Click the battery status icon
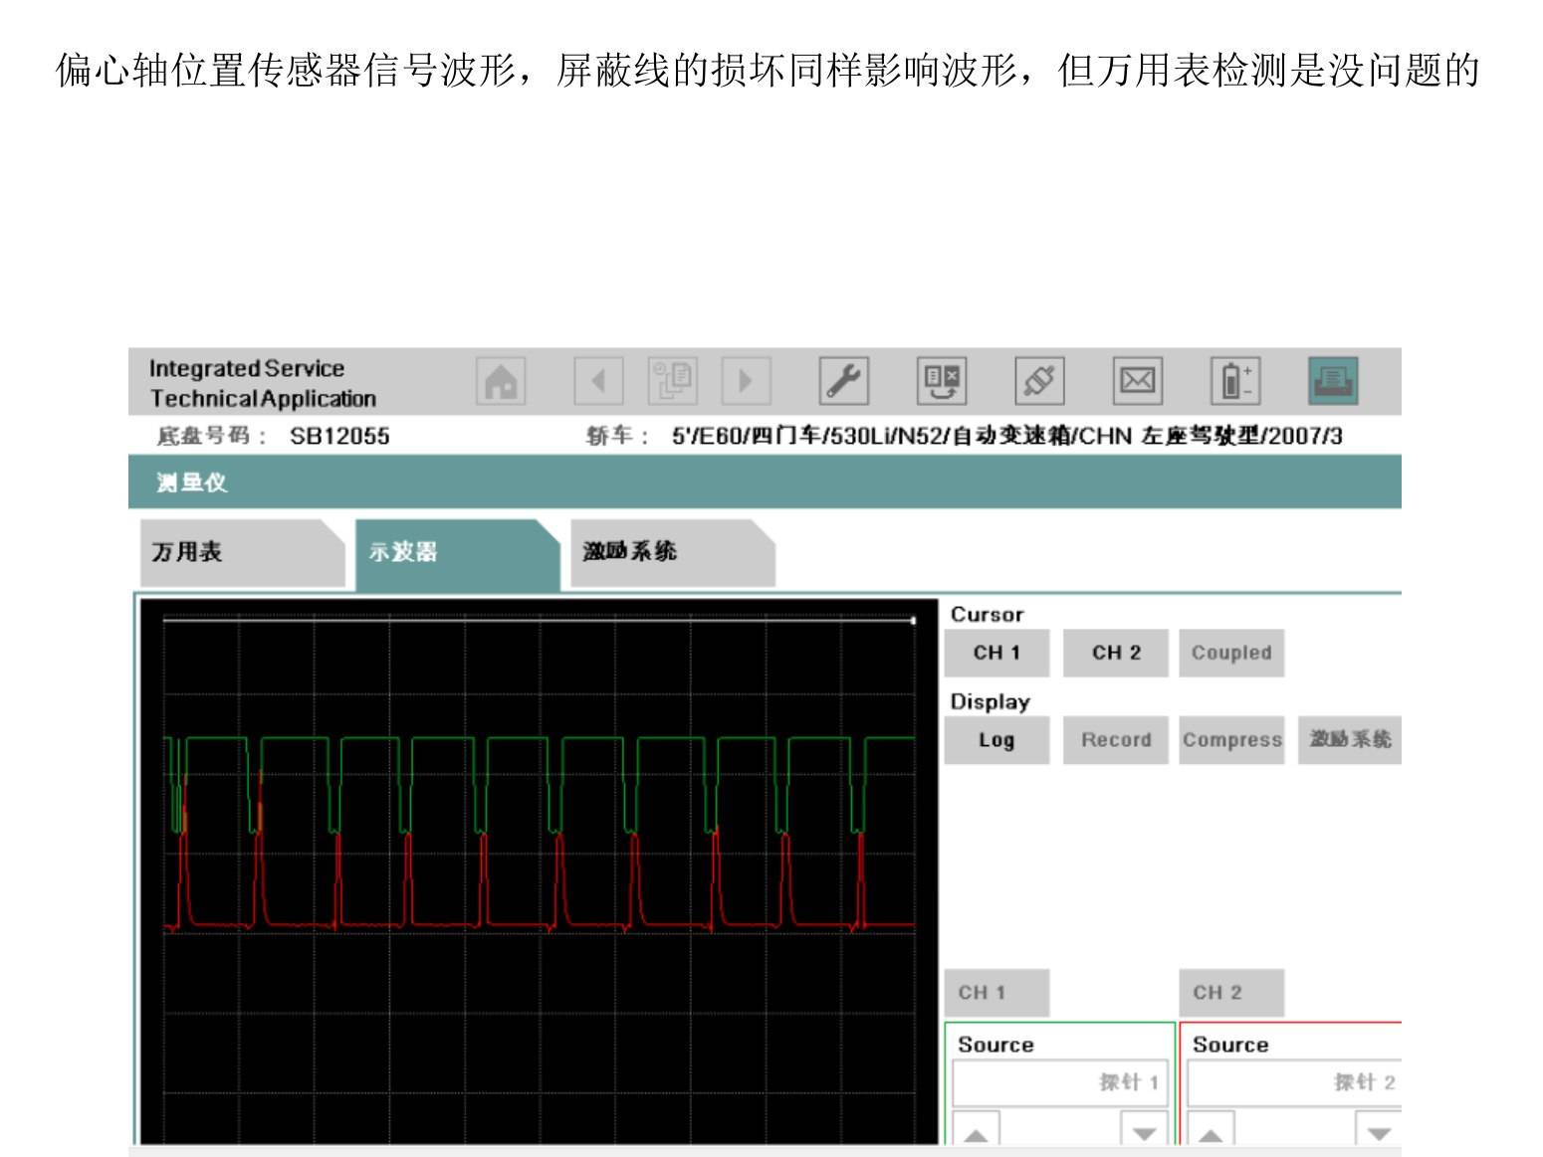Image resolution: width=1543 pixels, height=1157 pixels. [x=1234, y=381]
